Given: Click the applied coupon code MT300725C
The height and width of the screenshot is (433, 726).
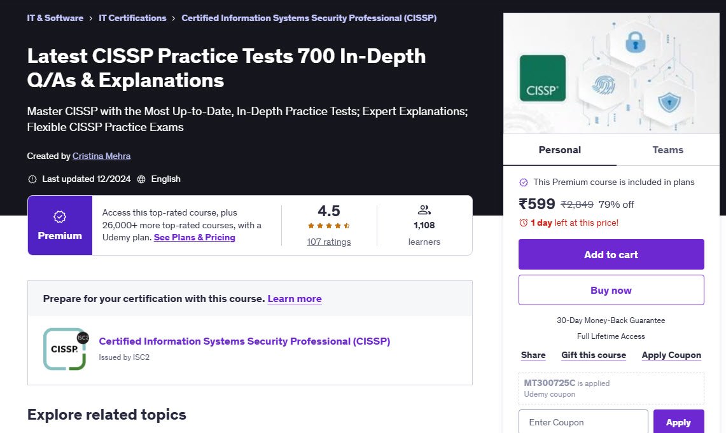Looking at the screenshot, I should click(550, 383).
